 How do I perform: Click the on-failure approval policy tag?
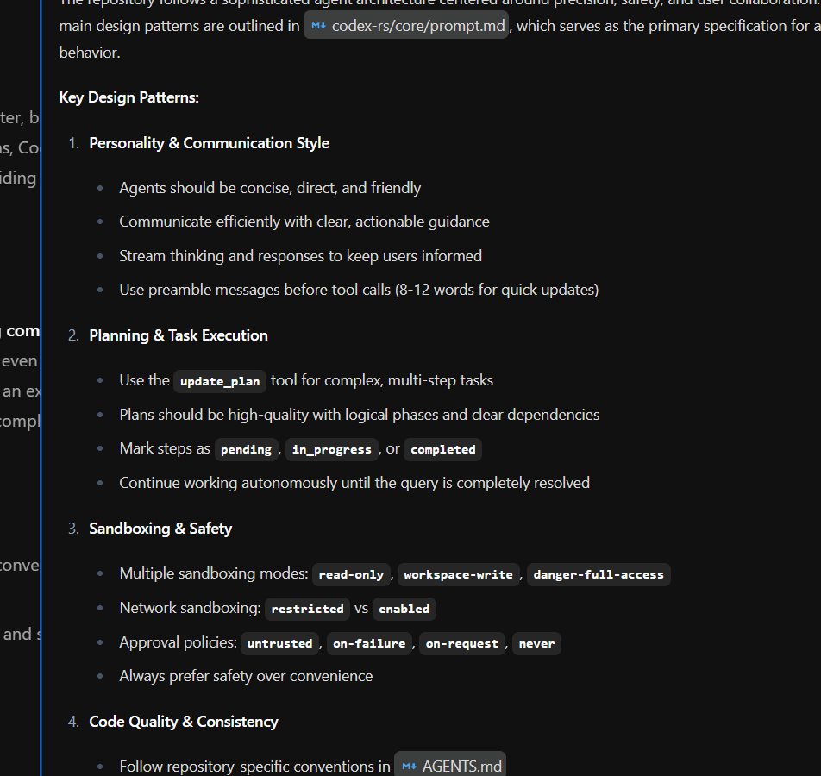369,644
